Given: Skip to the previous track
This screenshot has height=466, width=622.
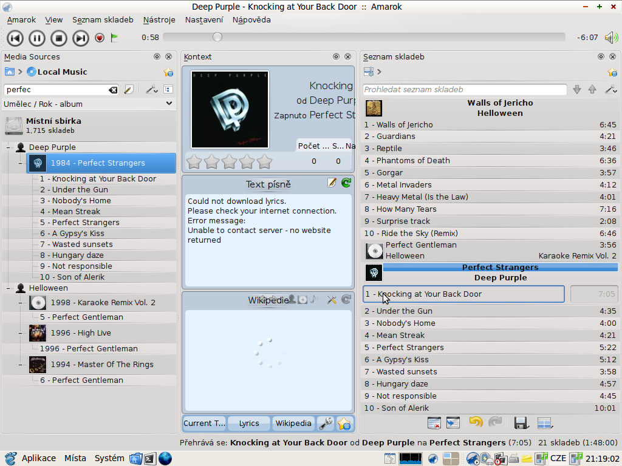Looking at the screenshot, I should coord(15,38).
